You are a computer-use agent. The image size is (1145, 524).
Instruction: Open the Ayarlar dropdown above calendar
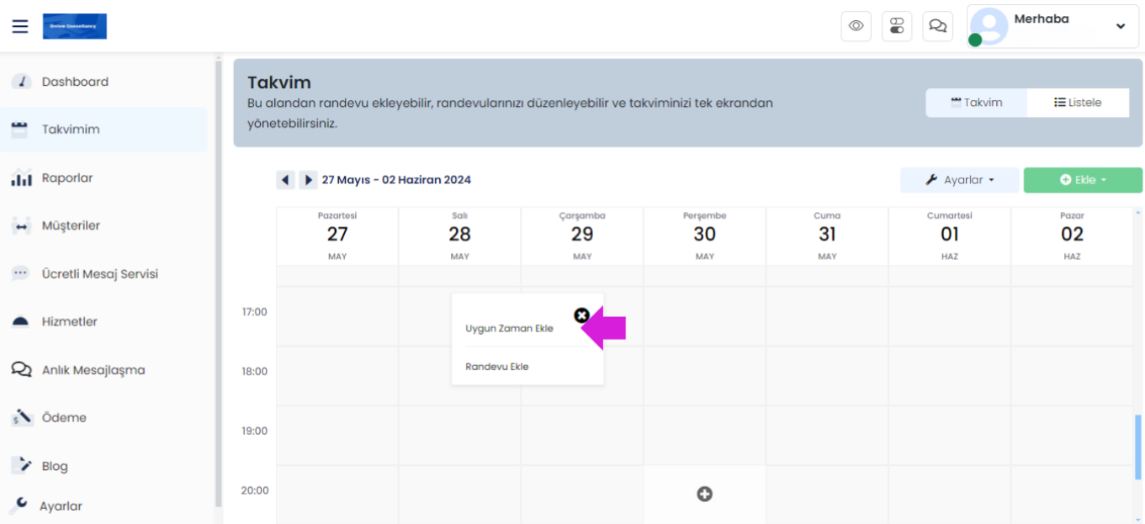(960, 180)
